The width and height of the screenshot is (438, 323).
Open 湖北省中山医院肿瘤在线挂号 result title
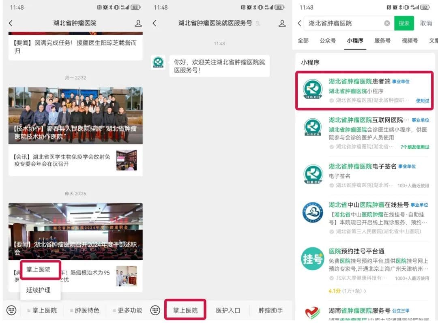(368, 205)
